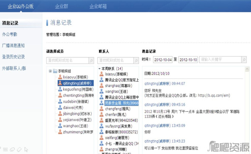The width and height of the screenshot is (251, 154).
Task: Open the 企业QQ办公版 tab
Action: [20, 6]
